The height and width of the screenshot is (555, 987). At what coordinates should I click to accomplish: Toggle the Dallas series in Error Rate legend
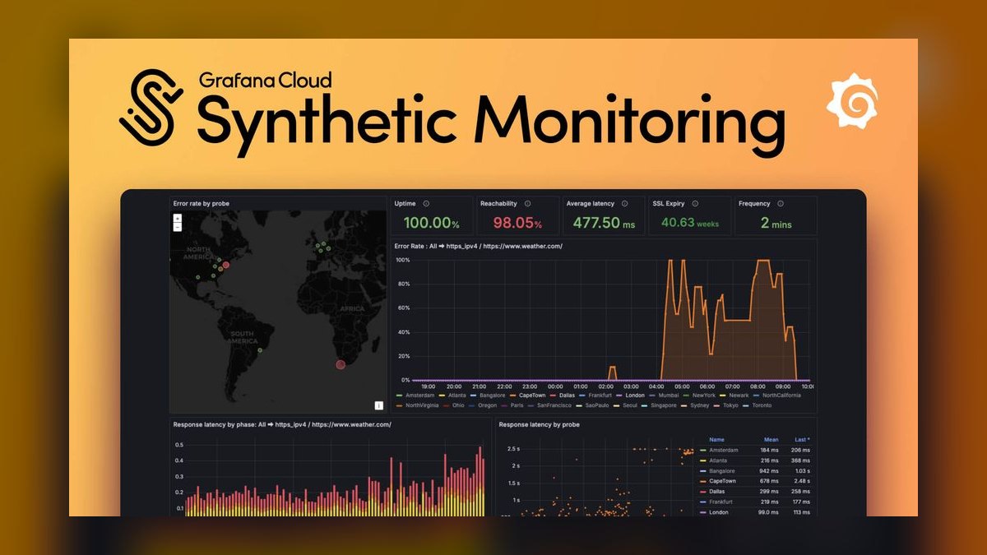point(563,395)
